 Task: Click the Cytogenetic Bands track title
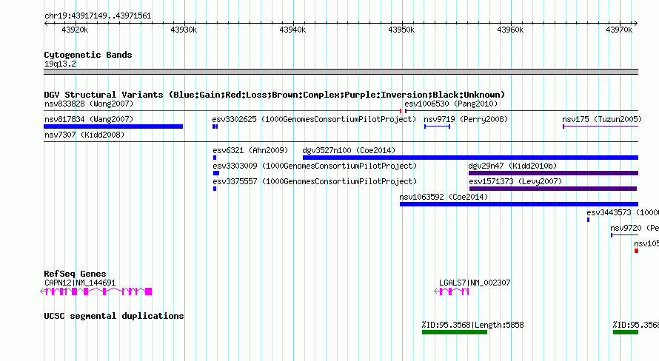tap(88, 55)
